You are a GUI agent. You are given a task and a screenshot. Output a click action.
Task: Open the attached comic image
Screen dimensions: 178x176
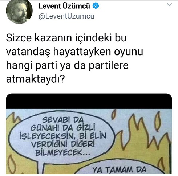[x=89, y=134]
